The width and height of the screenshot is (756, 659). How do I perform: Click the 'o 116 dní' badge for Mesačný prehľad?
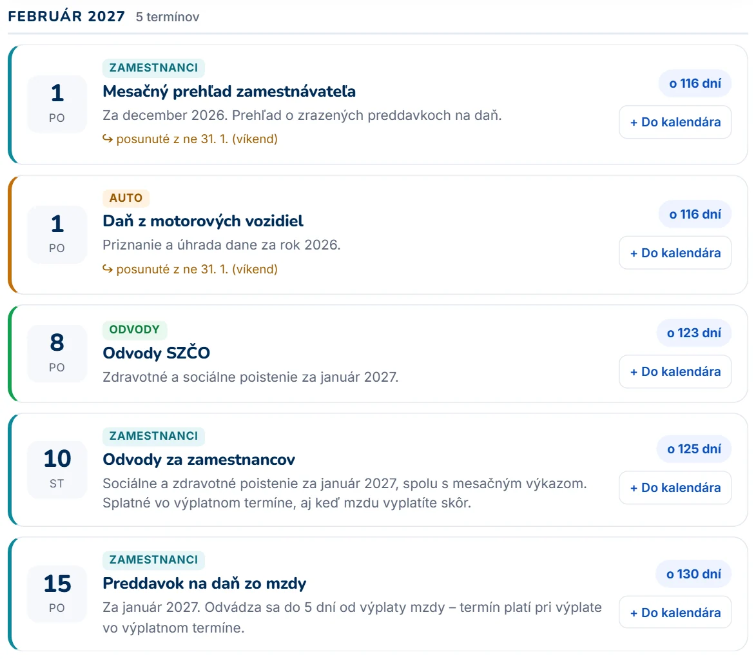coord(695,83)
